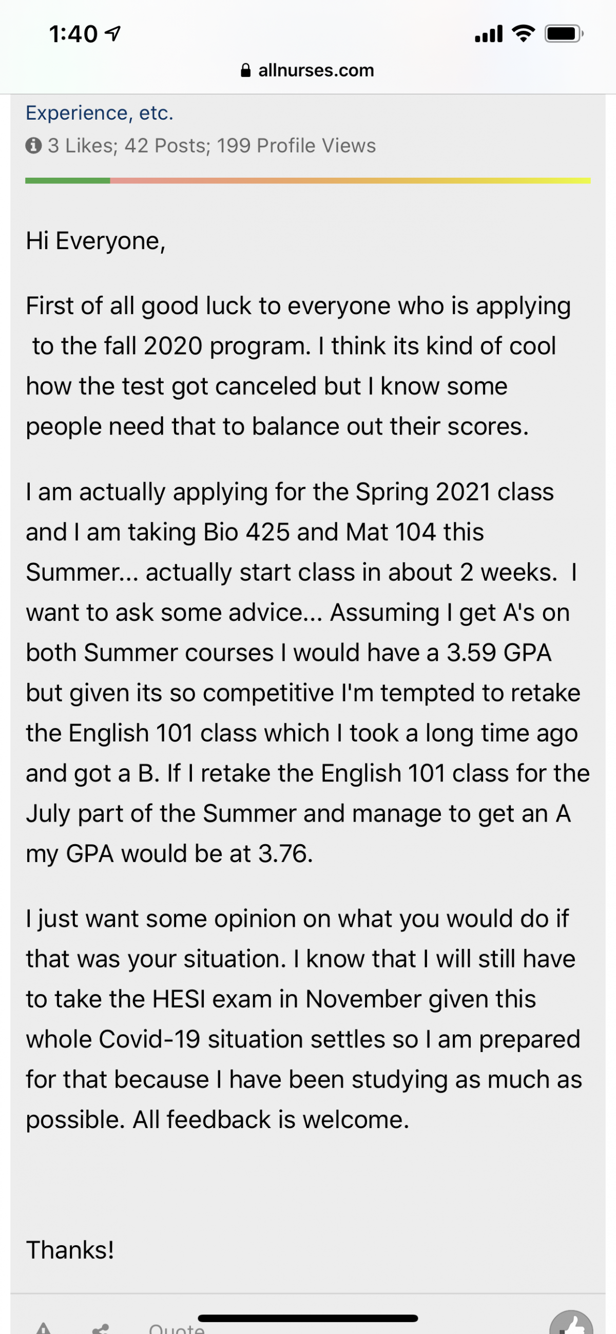Tap the padlock icon in address bar
The height and width of the screenshot is (1334, 616).
[x=246, y=70]
